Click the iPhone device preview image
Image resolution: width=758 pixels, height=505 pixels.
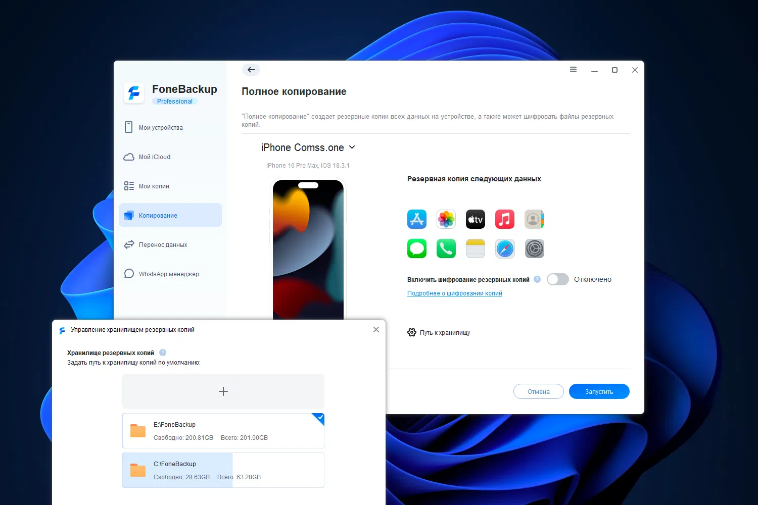(308, 249)
